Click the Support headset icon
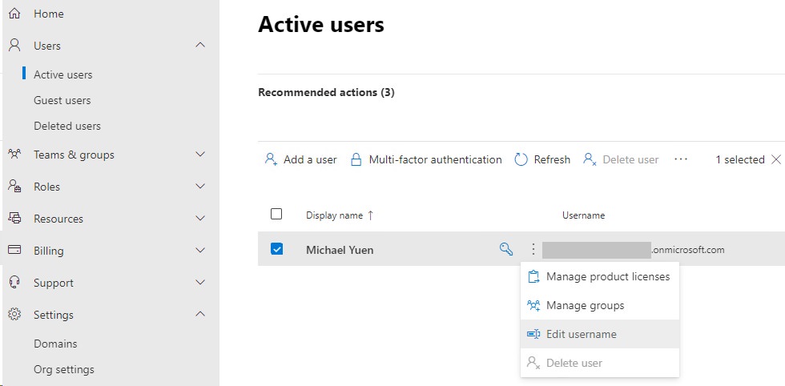Image resolution: width=785 pixels, height=386 pixels. 14,283
